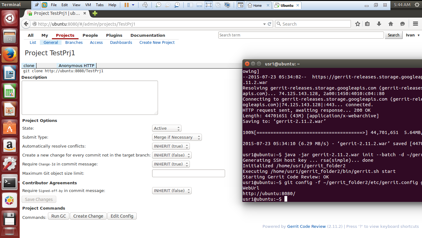Image resolution: width=422 pixels, height=238 pixels.
Task: Change the Automatically resolve conflicts dropdown
Action: point(171,146)
